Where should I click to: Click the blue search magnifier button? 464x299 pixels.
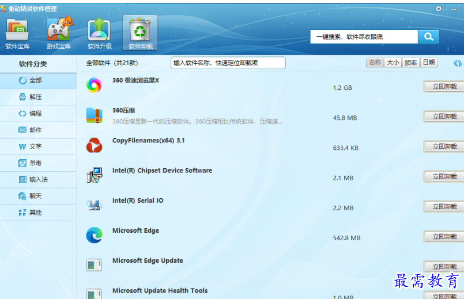(428, 37)
